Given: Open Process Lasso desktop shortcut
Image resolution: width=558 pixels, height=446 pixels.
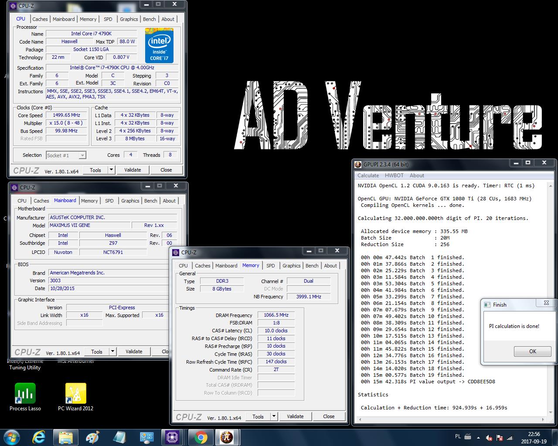Looking at the screenshot, I should (25, 397).
